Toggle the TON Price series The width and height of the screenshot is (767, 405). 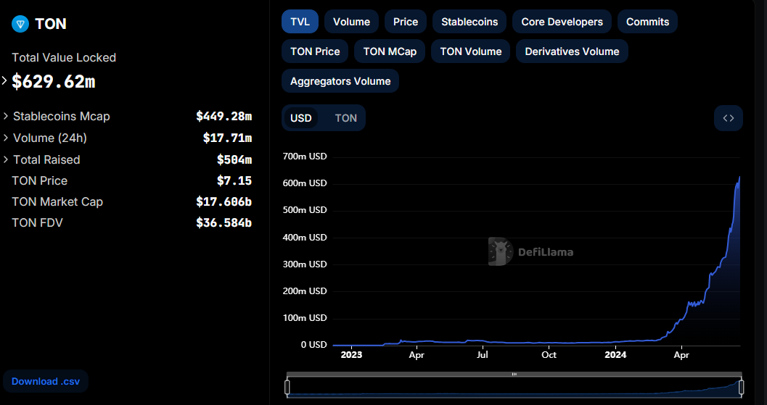[x=315, y=51]
